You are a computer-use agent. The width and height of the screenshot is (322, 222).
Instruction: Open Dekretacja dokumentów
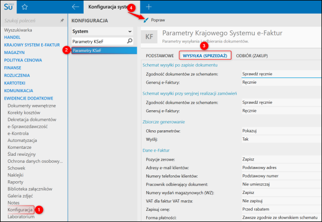click(x=32, y=120)
